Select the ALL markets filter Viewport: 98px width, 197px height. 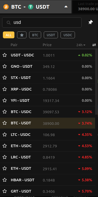(x=9, y=35)
